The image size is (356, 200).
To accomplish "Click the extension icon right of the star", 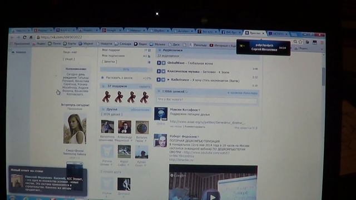I will tap(308, 42).
